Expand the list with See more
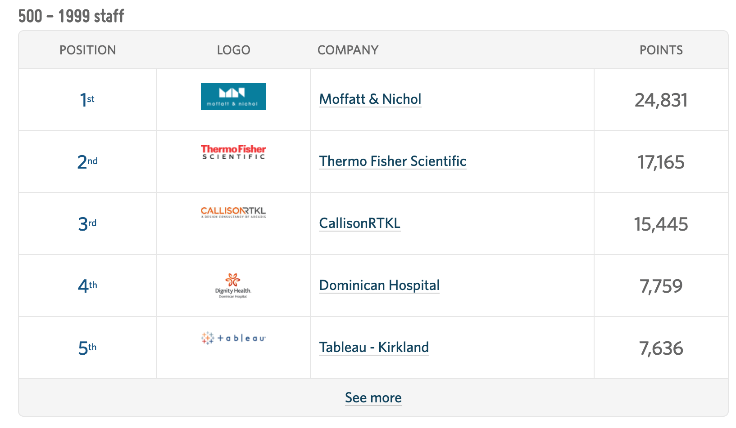The image size is (736, 428). tap(373, 397)
